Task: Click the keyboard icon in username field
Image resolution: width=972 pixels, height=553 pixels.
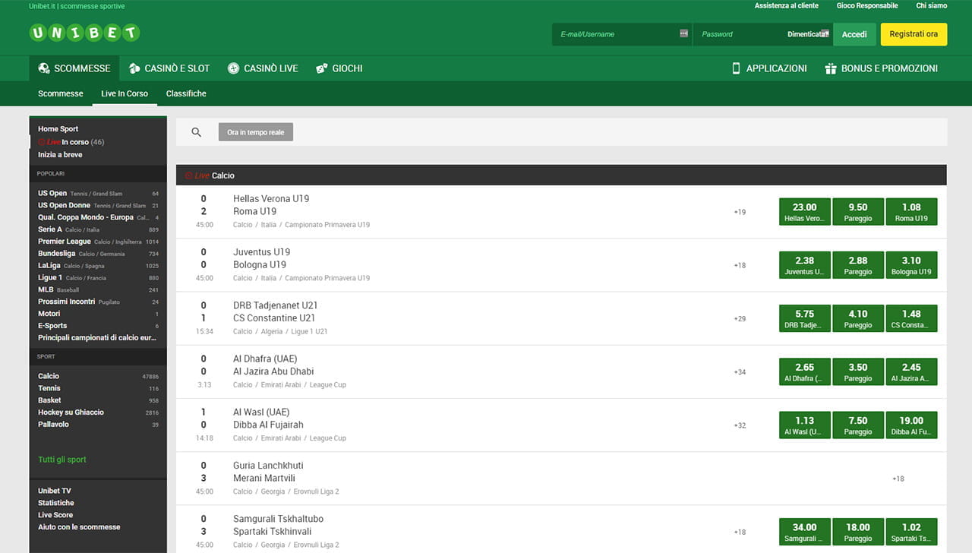Action: [x=683, y=33]
